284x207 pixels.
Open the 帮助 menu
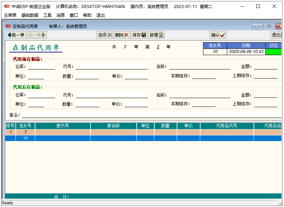[x=87, y=15]
